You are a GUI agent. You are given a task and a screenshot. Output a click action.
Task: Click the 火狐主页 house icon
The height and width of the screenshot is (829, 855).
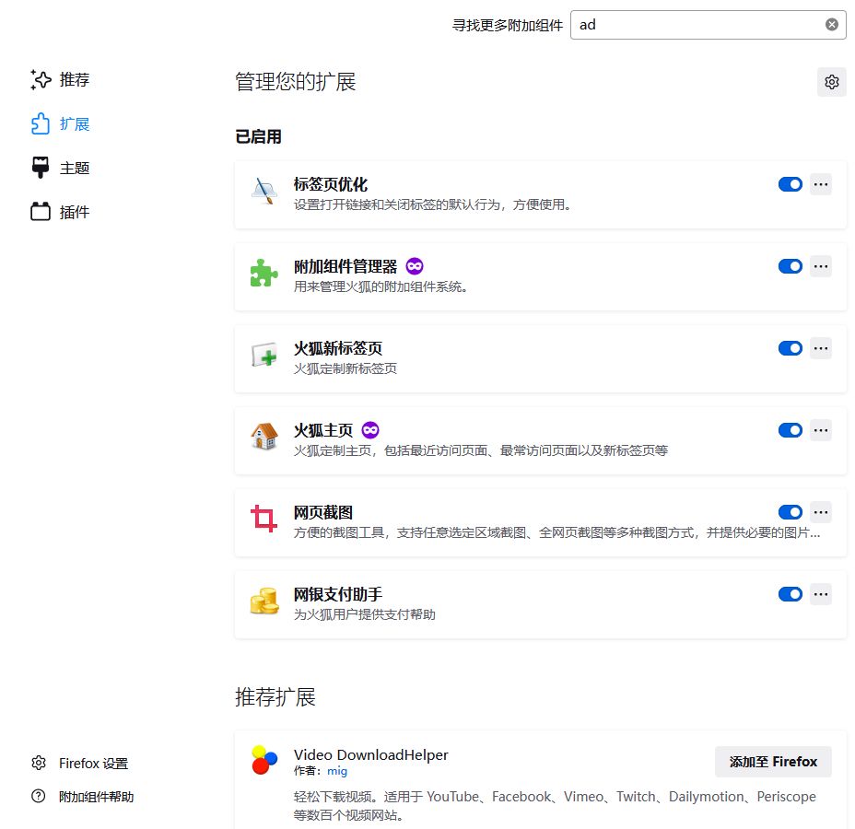click(x=264, y=437)
